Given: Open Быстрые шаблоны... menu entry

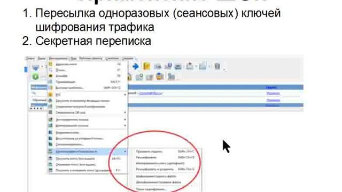Looking at the screenshot, I should pyautogui.click(x=69, y=87).
